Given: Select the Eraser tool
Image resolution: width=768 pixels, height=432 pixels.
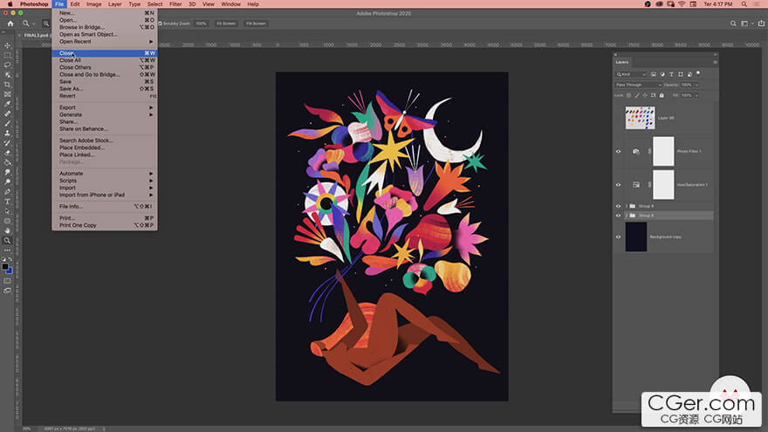Looking at the screenshot, I should (7, 153).
